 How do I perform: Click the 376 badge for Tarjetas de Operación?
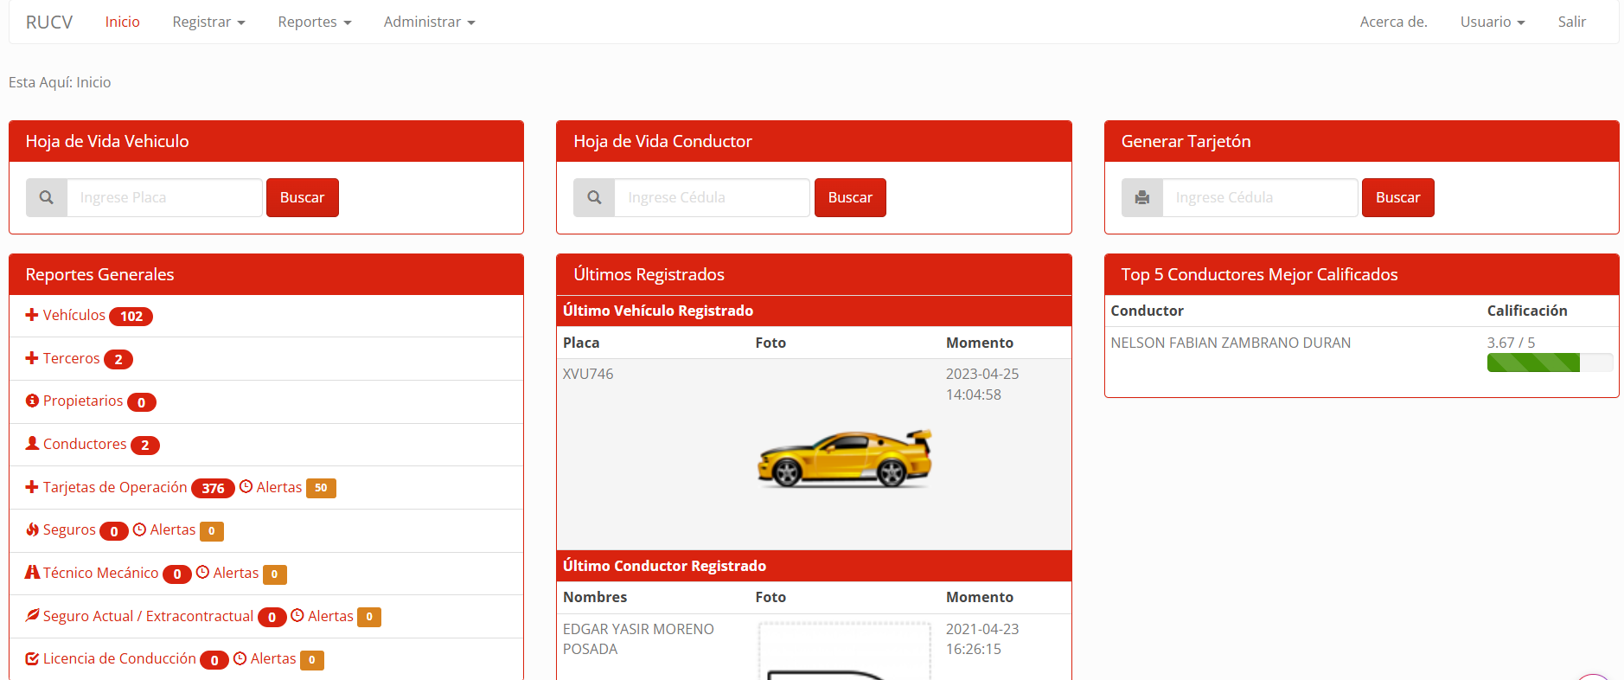(x=213, y=488)
